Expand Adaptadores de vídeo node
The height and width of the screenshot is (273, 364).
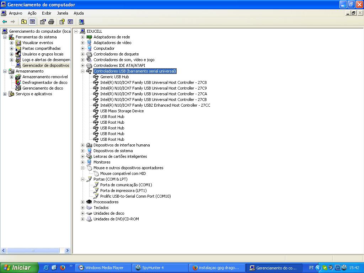[82, 43]
